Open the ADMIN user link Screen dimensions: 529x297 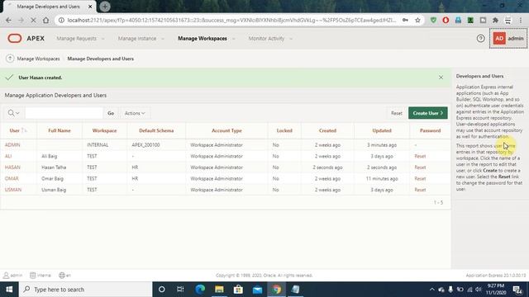coord(12,145)
